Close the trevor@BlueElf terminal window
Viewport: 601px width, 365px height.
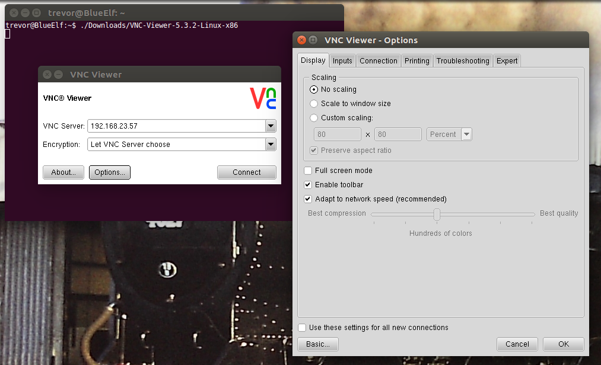[x=14, y=12]
